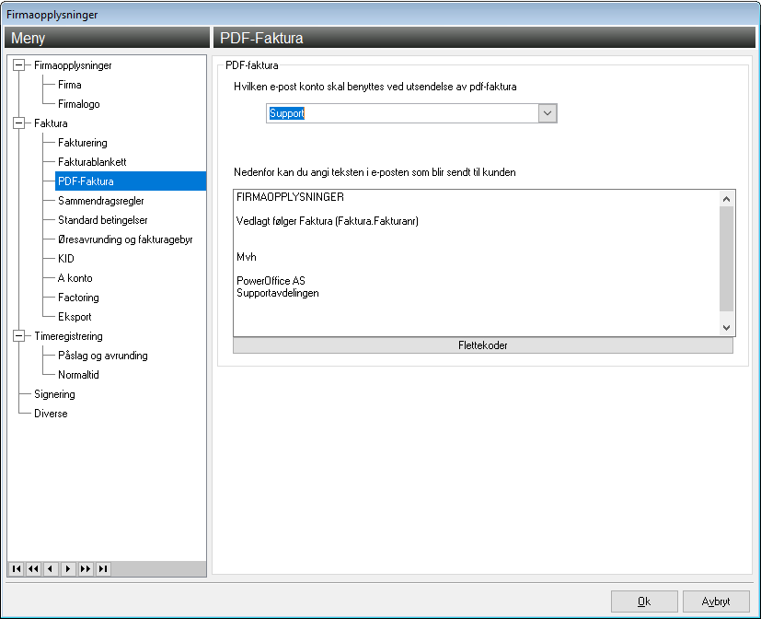Open Fakturering settings
Screen dimensions: 761x619
[83, 143]
